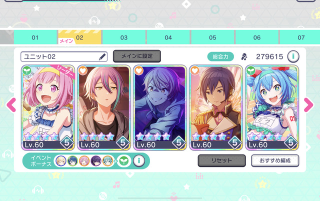The width and height of the screenshot is (320, 201).
Task: Open unit tab 07
Action: pos(300,37)
